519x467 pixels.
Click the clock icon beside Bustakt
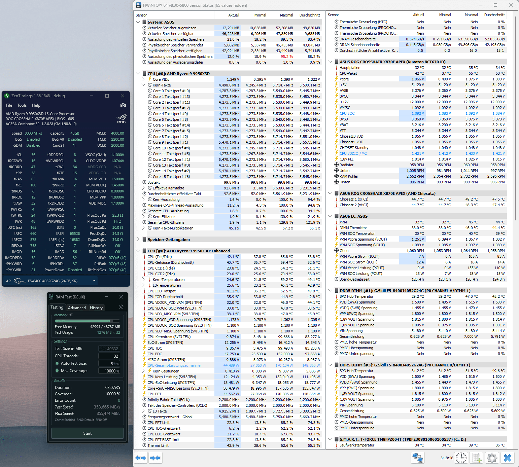(144, 182)
